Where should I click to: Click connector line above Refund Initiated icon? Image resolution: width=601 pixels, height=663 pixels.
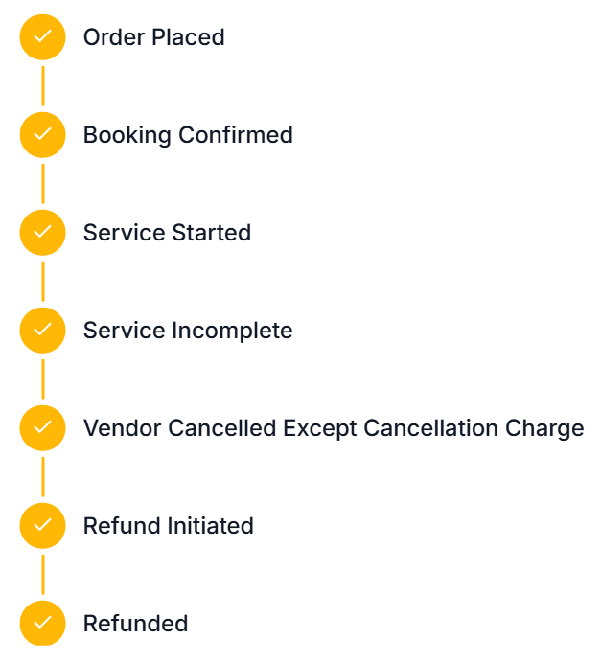[x=42, y=477]
